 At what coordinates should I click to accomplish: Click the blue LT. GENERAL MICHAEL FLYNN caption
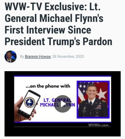58,103
